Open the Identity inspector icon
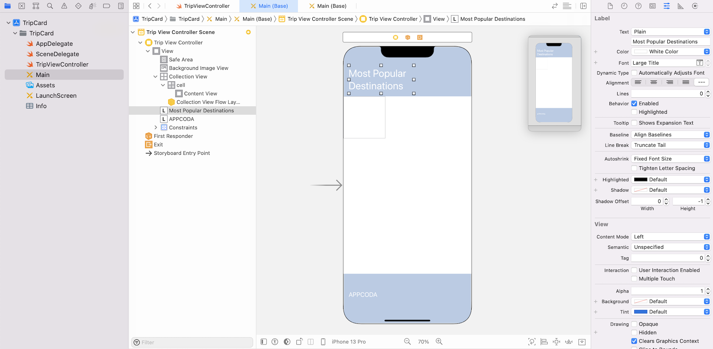Viewport: 713px width, 349px height. coord(652,6)
